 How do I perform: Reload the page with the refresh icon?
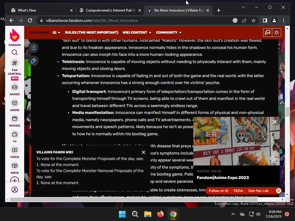point(30,20)
